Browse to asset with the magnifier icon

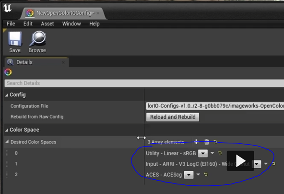pos(37,42)
